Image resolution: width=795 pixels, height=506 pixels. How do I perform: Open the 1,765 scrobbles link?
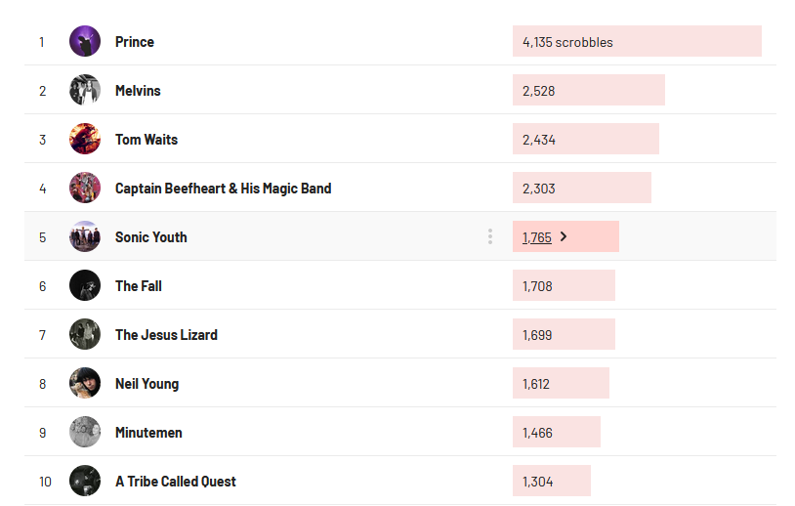coord(536,237)
